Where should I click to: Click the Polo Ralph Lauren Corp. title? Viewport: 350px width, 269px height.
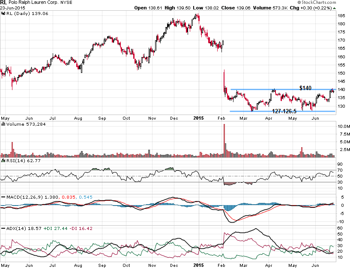34,3
